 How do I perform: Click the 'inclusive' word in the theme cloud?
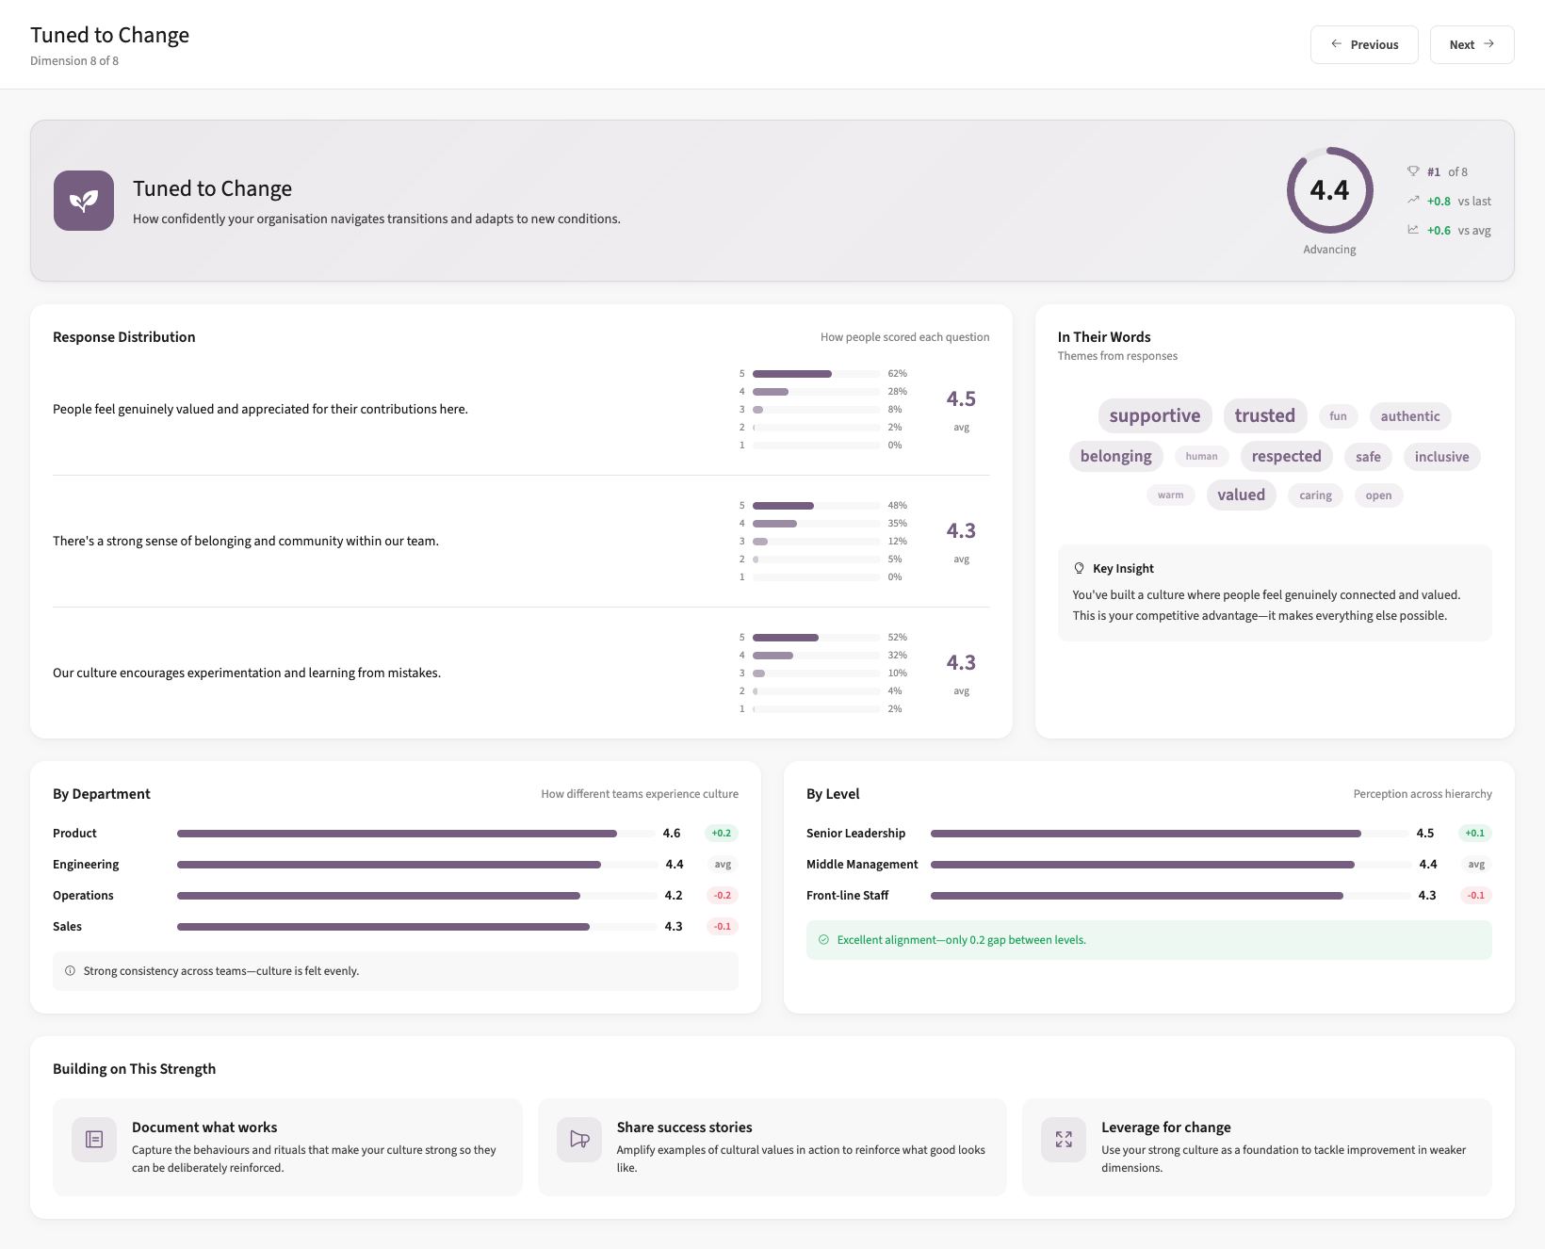coord(1441,456)
